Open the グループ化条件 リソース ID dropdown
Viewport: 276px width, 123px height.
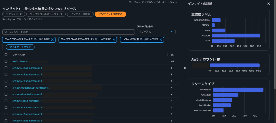click(156, 32)
